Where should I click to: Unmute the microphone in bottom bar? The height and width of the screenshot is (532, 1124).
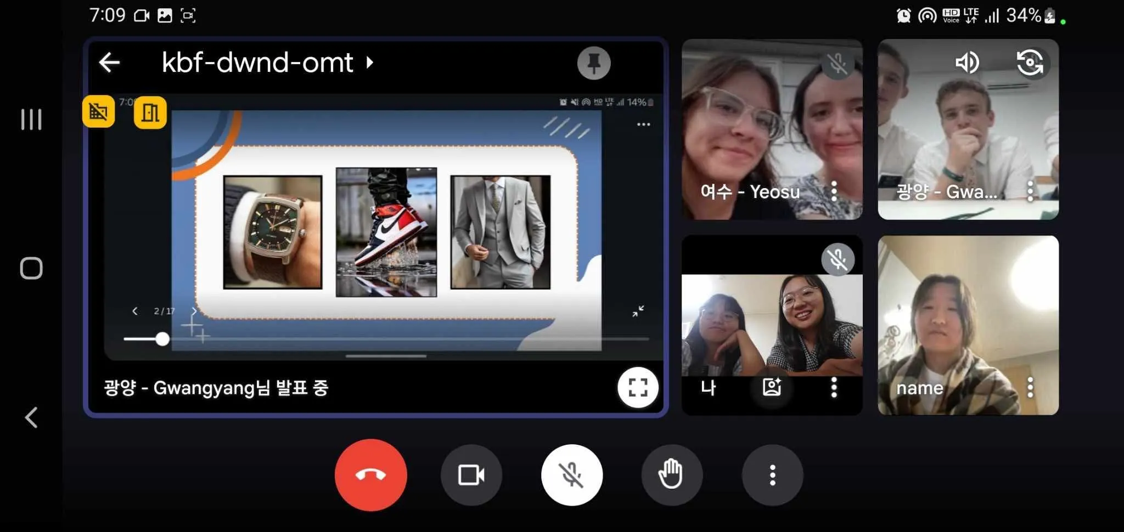coord(571,475)
